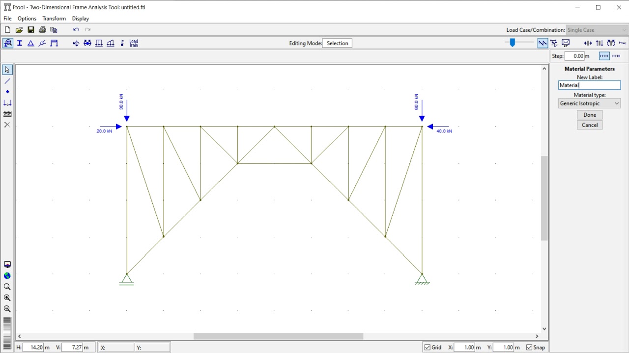The height and width of the screenshot is (353, 629).
Task: Click the horizontal scrollbar thumb
Action: pyautogui.click(x=278, y=336)
